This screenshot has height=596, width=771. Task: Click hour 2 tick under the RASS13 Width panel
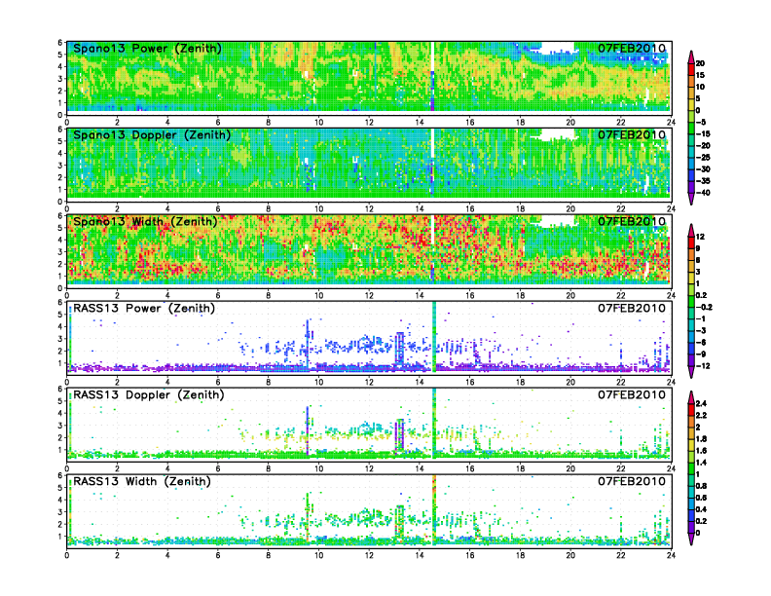(117, 555)
